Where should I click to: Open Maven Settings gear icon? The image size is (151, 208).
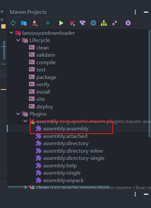[x=128, y=23]
